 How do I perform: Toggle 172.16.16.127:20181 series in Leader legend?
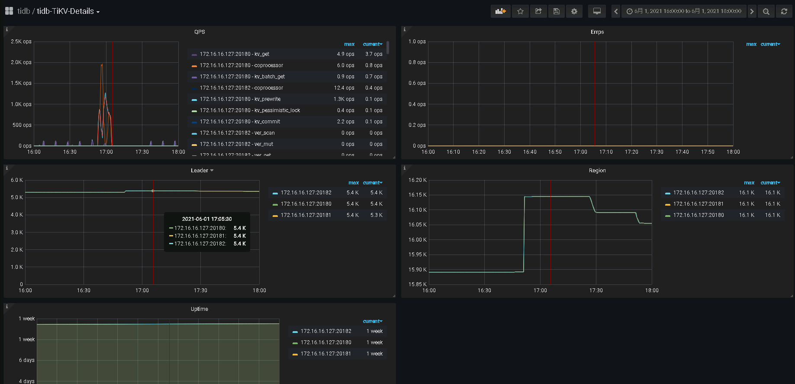pos(306,215)
